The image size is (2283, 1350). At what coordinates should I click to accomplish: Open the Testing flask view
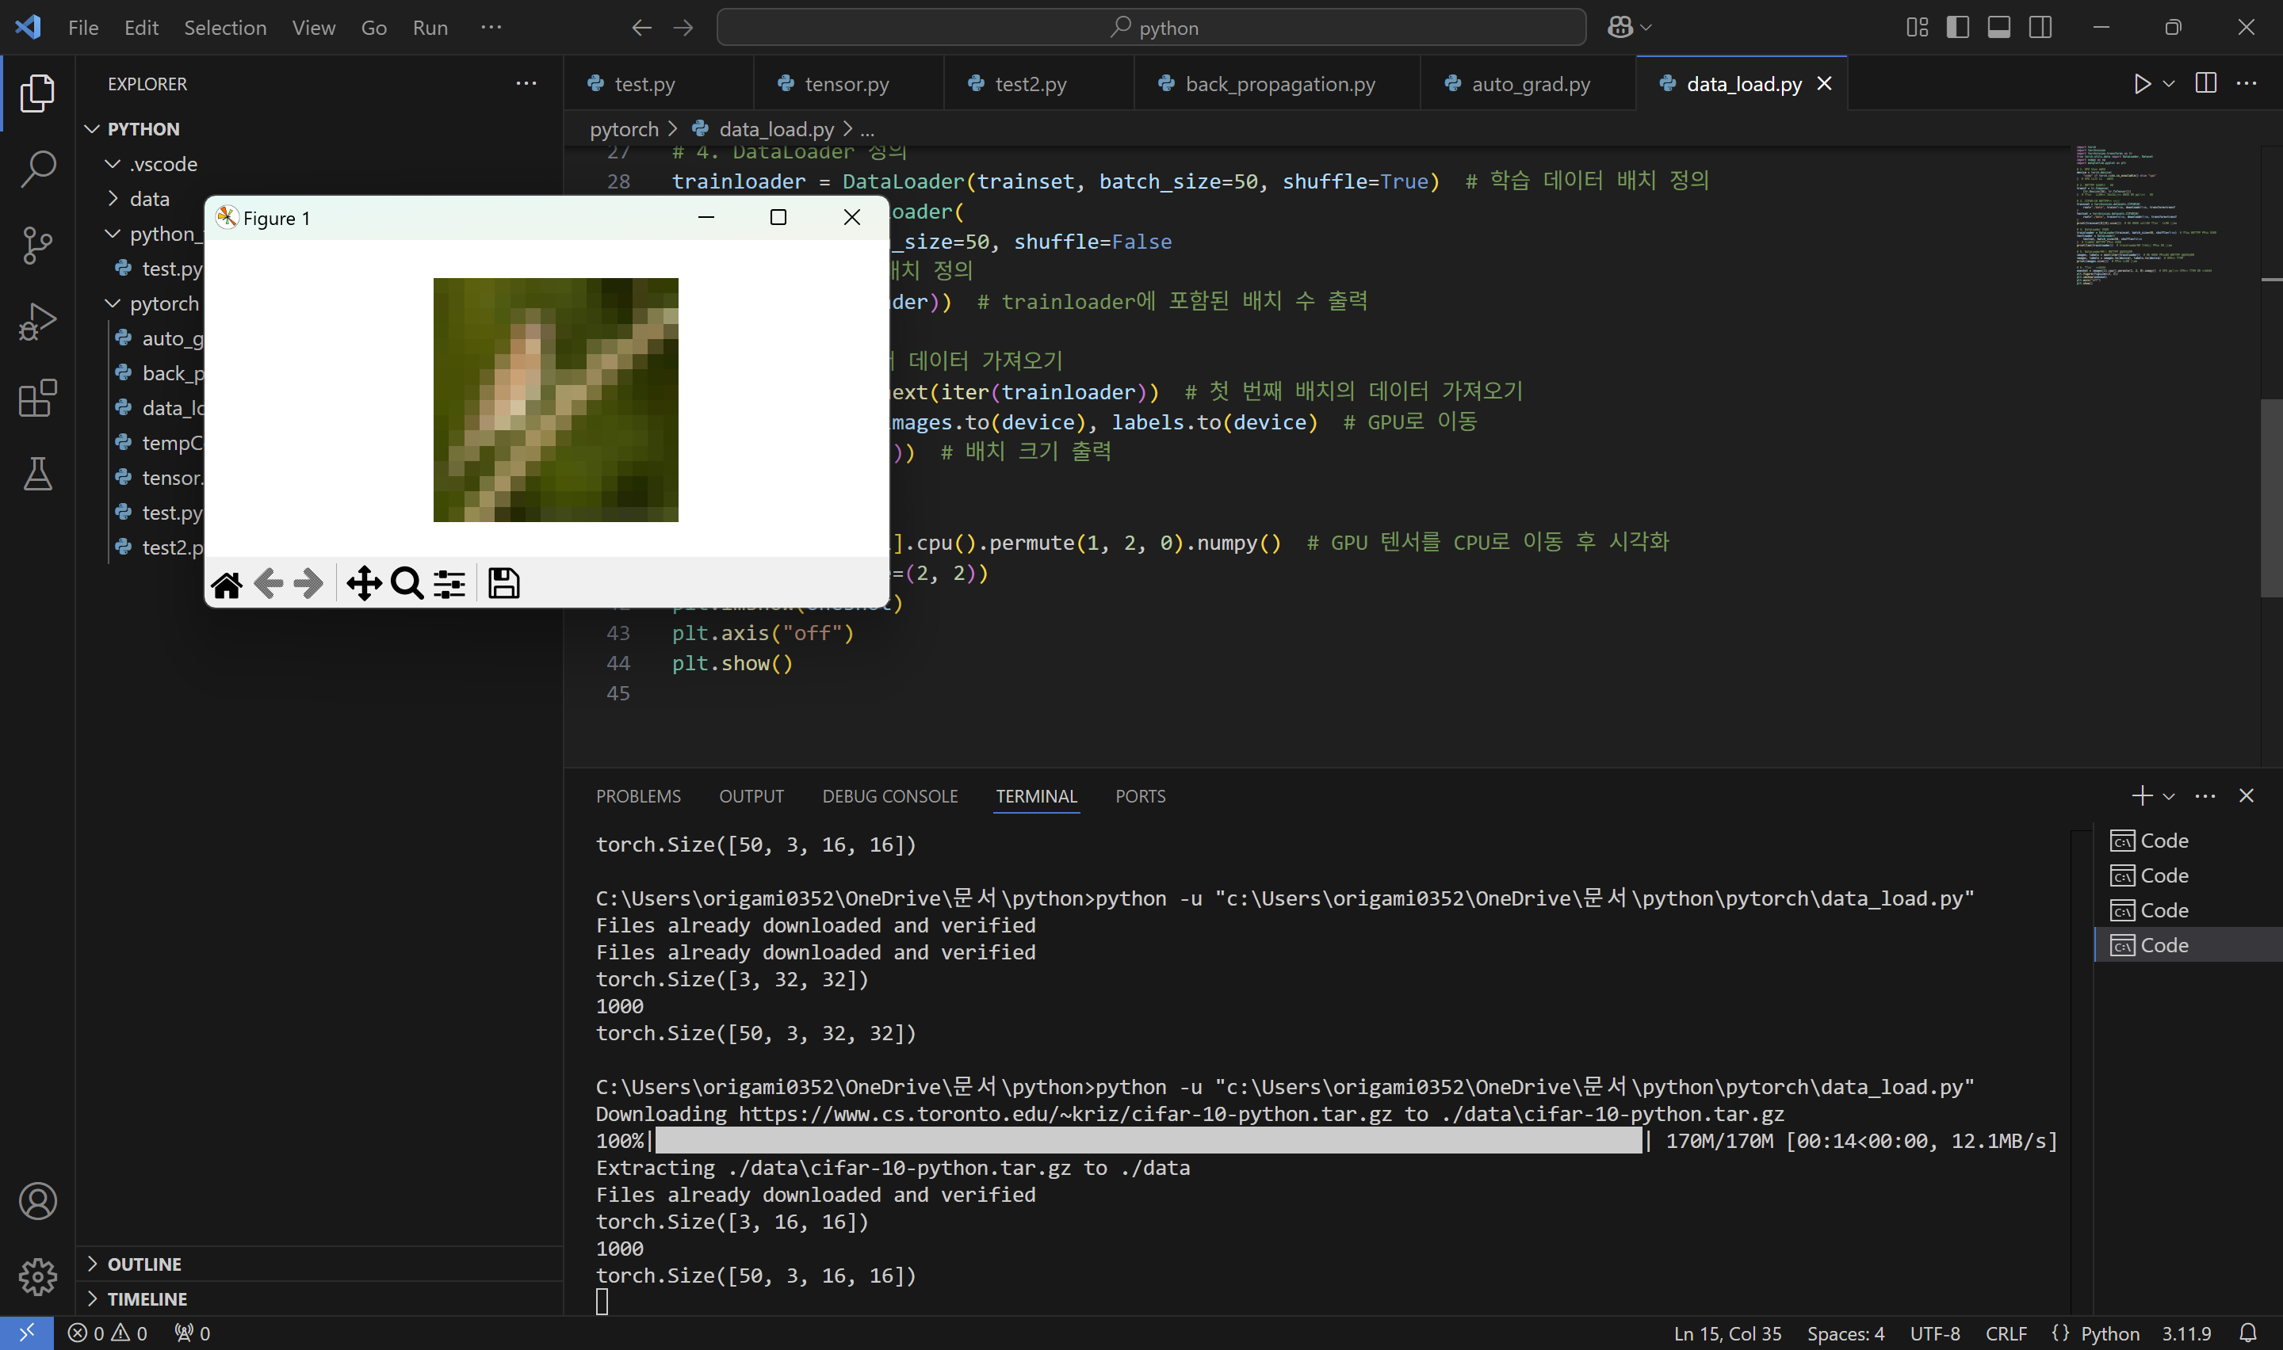point(37,474)
